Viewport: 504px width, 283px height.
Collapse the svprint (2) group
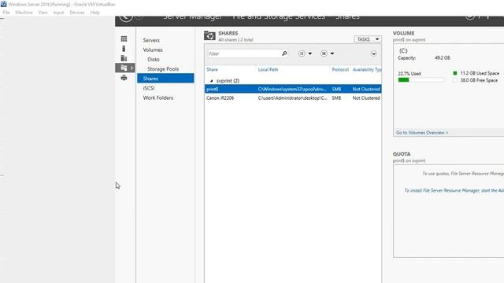click(212, 81)
